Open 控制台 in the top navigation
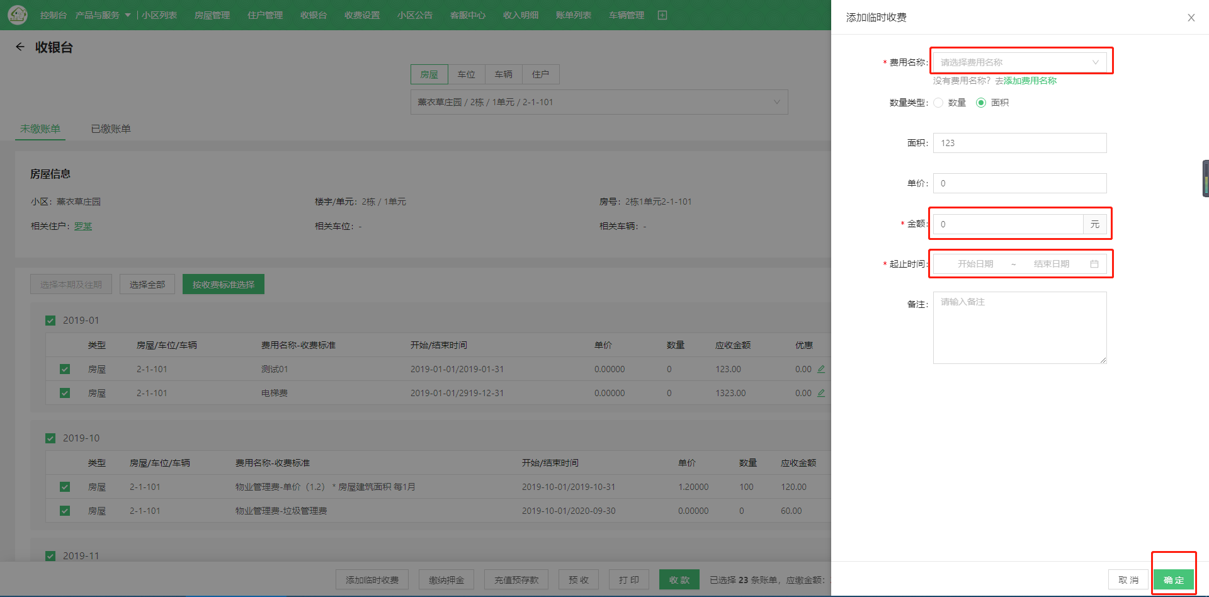Image resolution: width=1209 pixels, height=597 pixels. [x=54, y=15]
